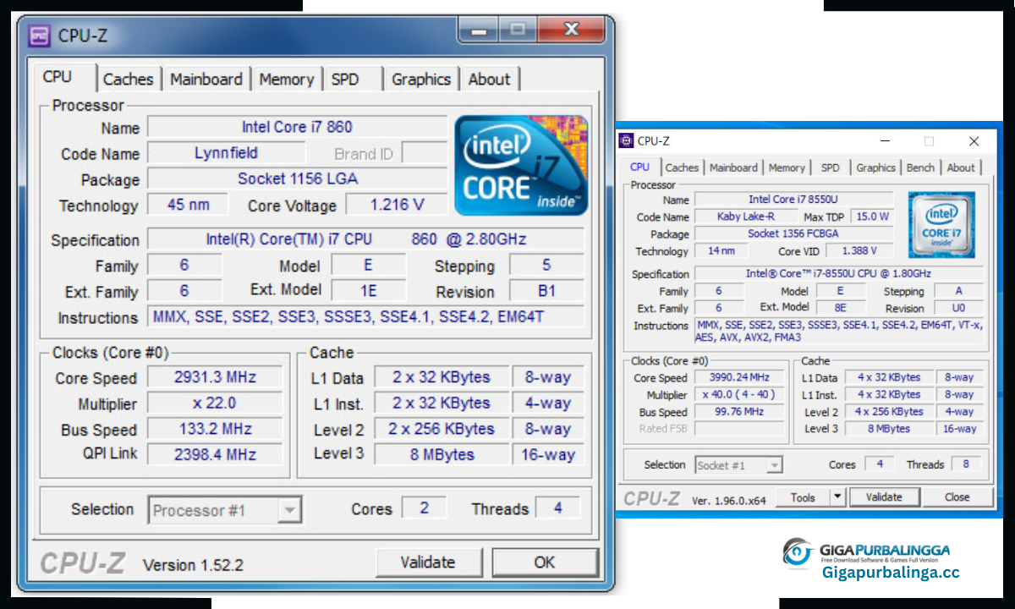The image size is (1015, 609).
Task: Click Threads value 4 in left window
Action: pyautogui.click(x=557, y=508)
